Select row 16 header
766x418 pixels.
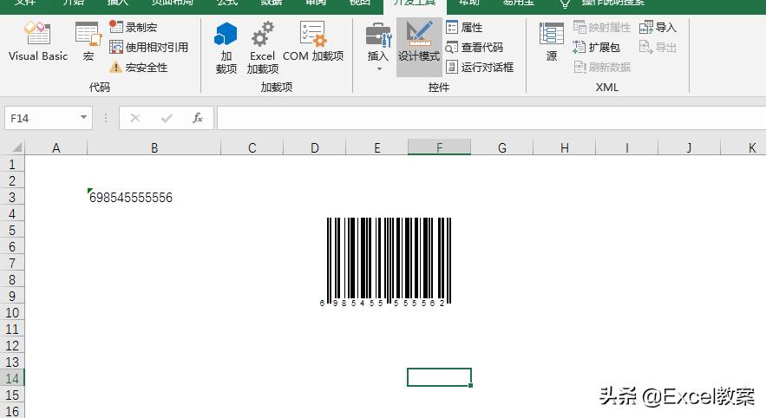pos(12,411)
